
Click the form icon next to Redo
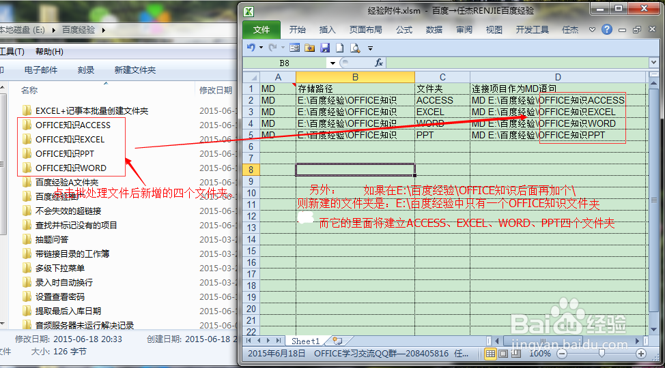coord(294,48)
